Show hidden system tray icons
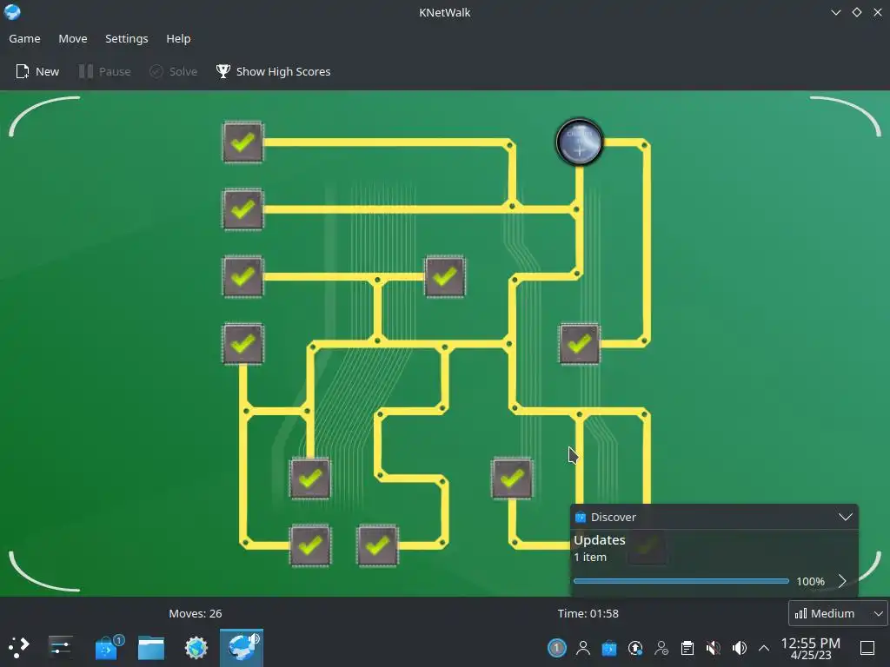The width and height of the screenshot is (890, 667). pos(764,648)
